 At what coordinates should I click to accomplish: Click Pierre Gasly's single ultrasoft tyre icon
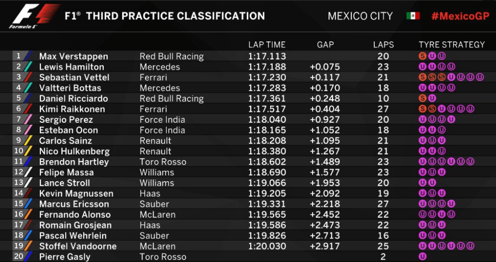[422, 257]
